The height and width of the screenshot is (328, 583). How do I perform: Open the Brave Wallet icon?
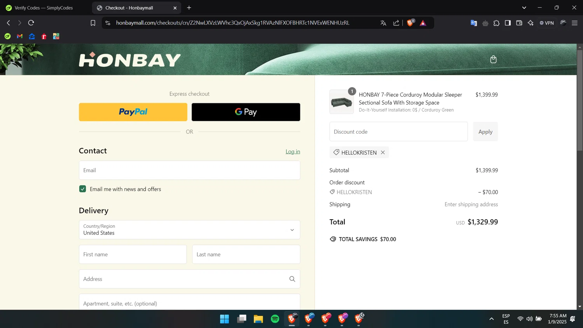(519, 23)
